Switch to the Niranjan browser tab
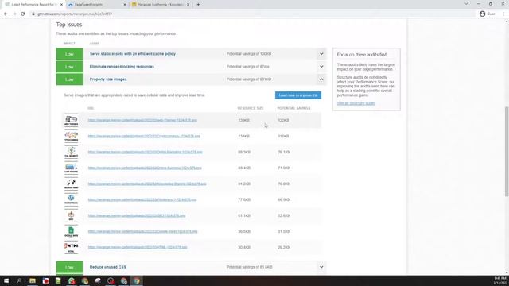Viewport: 509px width, 286px height. tap(161, 5)
